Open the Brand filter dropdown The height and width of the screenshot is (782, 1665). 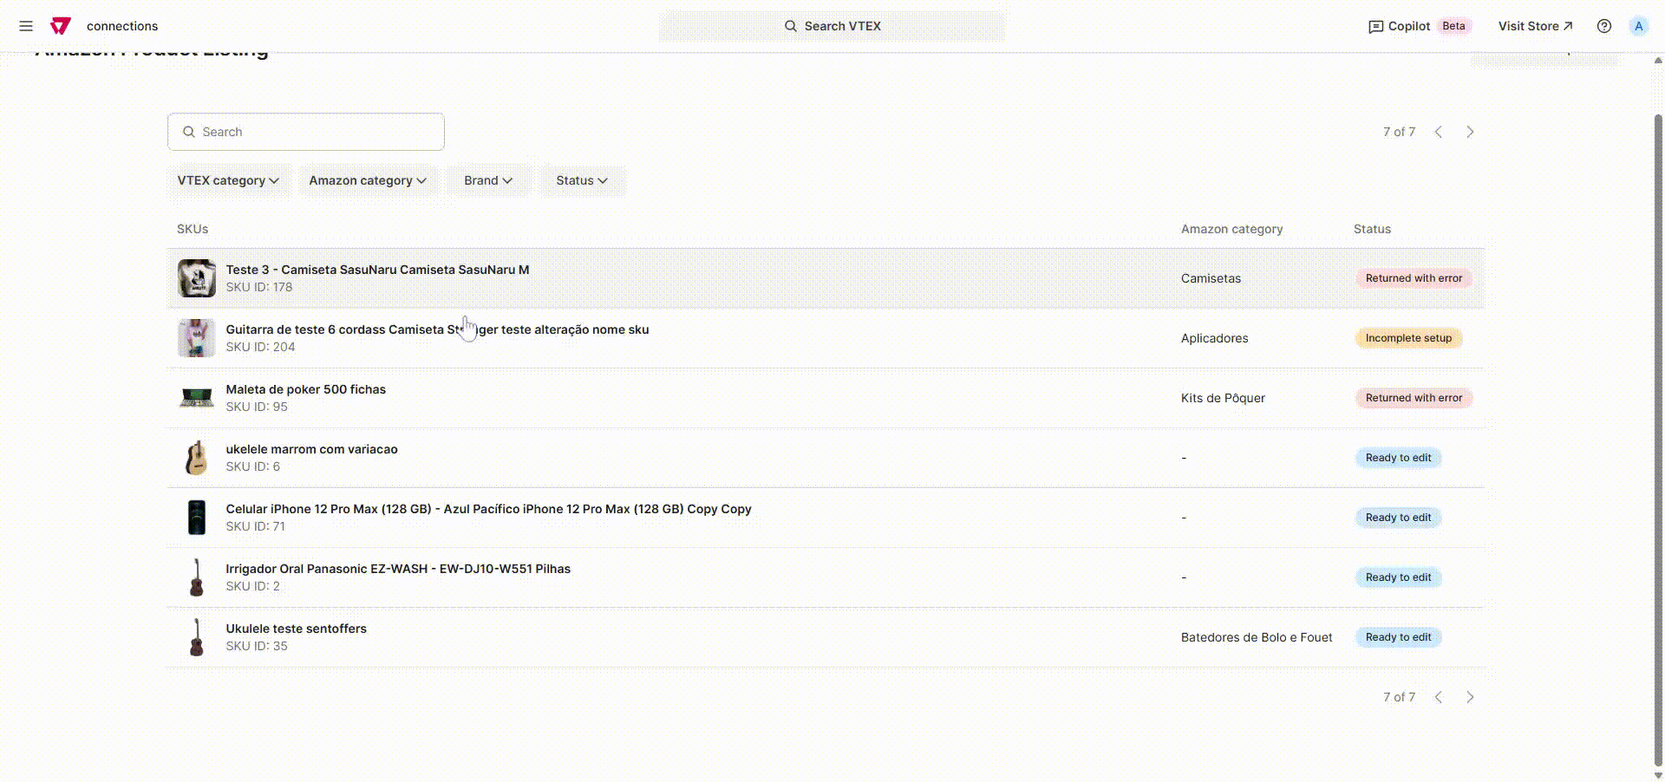point(488,180)
